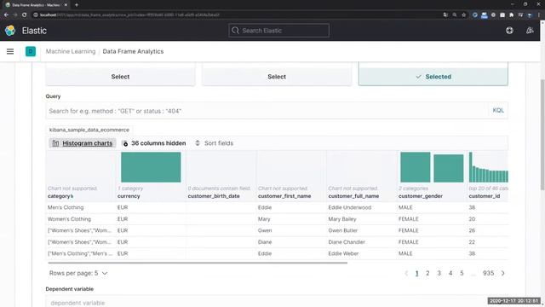The width and height of the screenshot is (545, 307).
Task: Toggle Histogram charts display
Action: pyautogui.click(x=83, y=143)
